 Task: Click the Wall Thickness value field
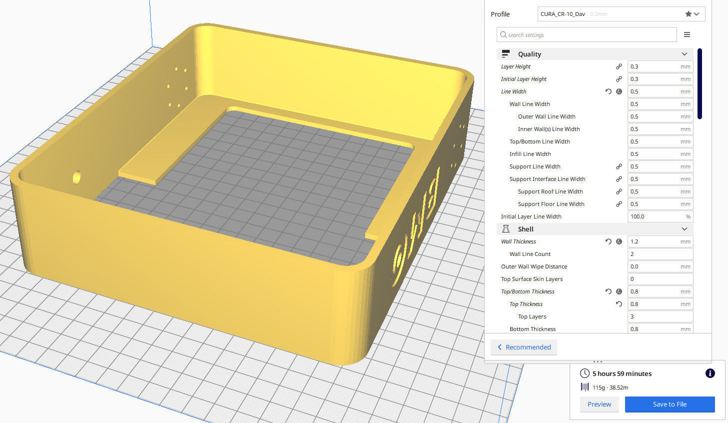click(660, 241)
